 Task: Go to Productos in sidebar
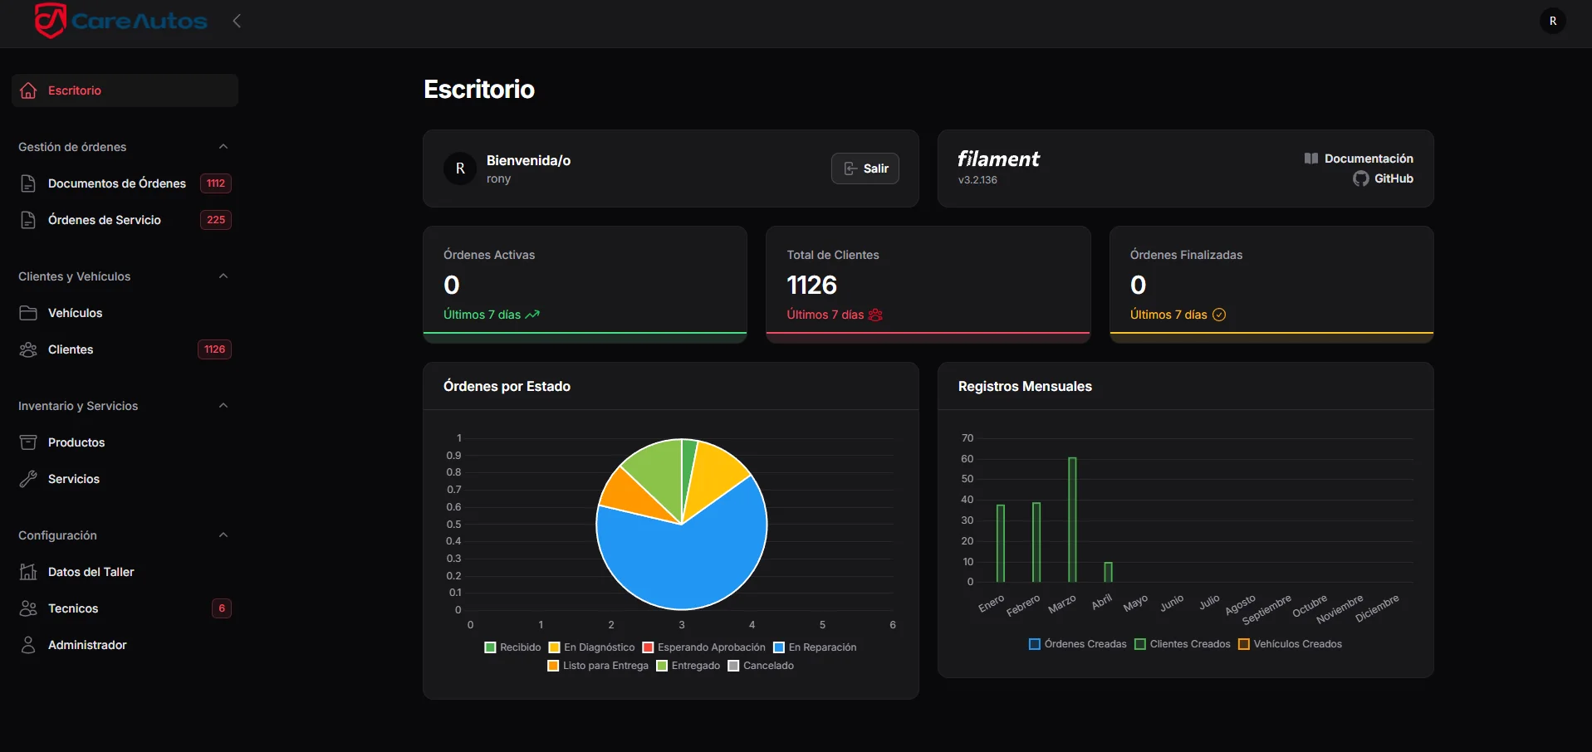(125, 442)
